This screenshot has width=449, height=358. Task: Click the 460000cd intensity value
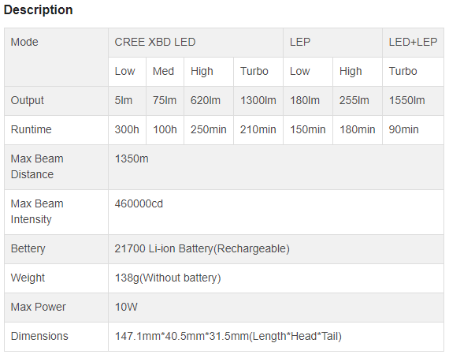point(139,203)
